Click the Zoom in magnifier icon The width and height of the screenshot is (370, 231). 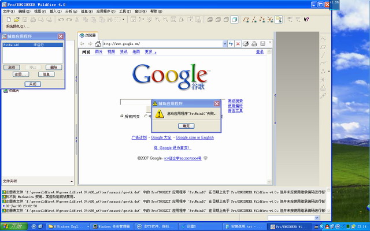point(157,20)
